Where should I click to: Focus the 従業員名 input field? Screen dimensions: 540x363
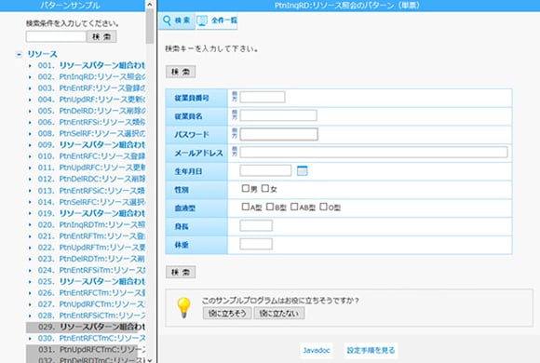click(x=278, y=115)
